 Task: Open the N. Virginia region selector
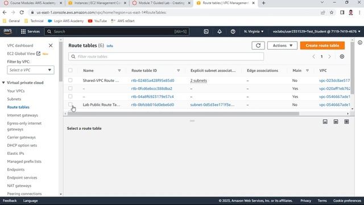(254, 31)
